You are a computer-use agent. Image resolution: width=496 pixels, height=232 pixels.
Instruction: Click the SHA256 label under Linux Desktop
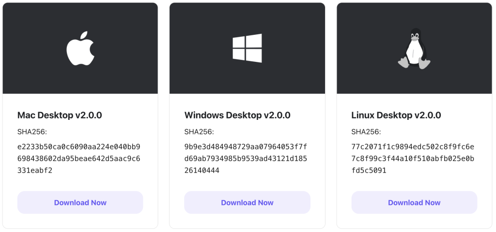[366, 131]
